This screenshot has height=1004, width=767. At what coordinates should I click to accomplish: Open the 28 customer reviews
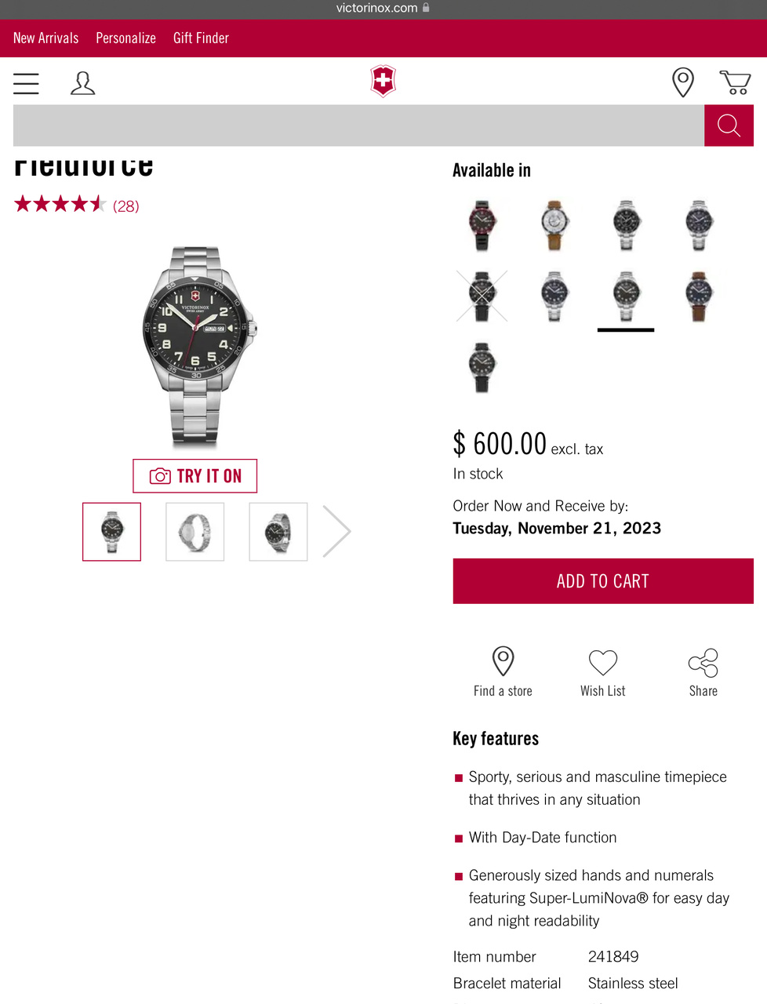pyautogui.click(x=125, y=206)
